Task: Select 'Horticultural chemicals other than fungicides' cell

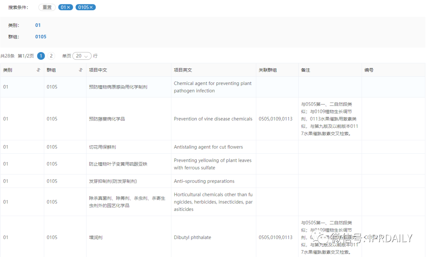Action: [214, 202]
